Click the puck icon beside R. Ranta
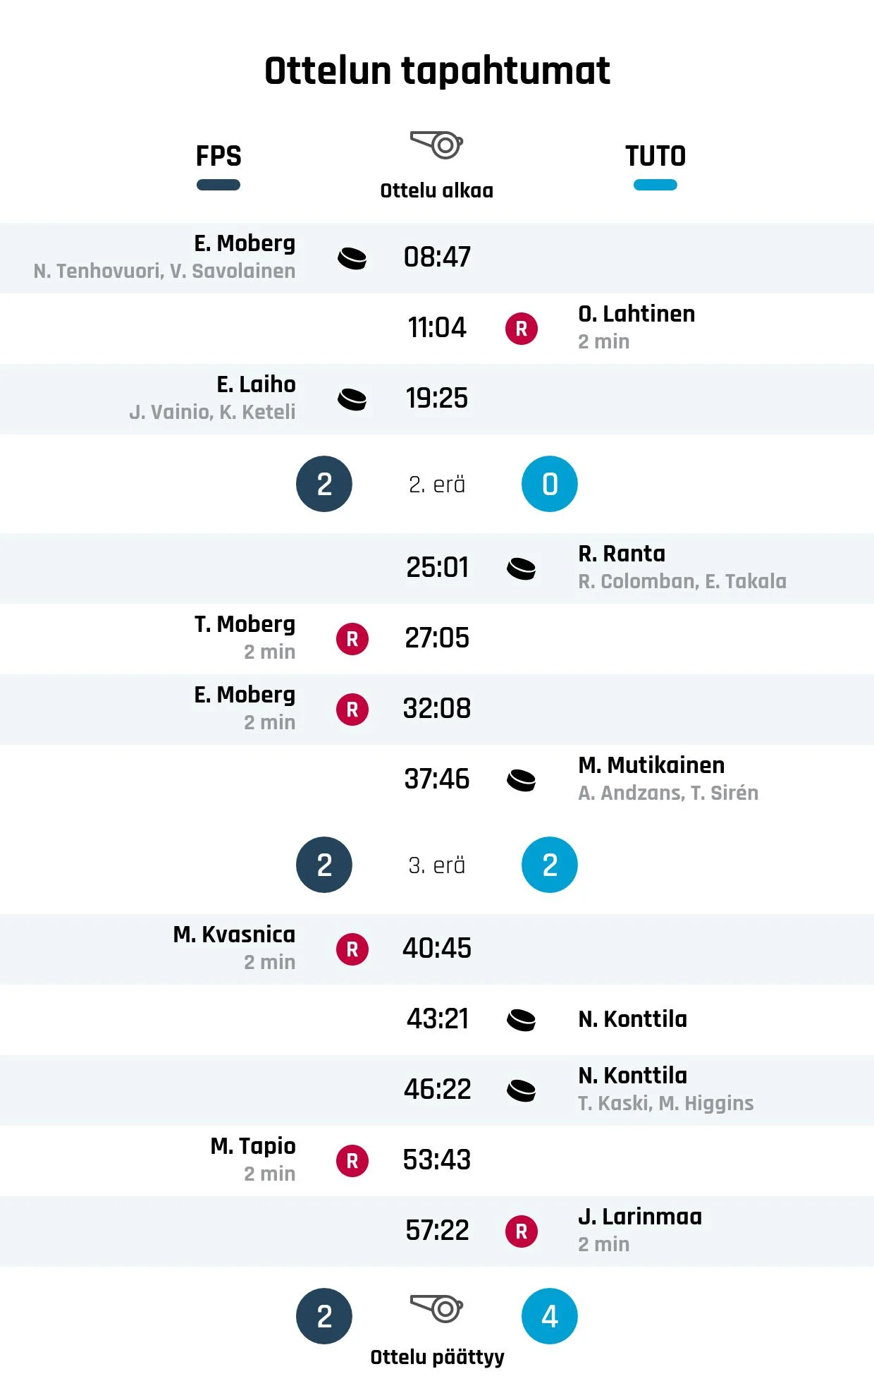This screenshot has height=1381, width=874. coord(522,568)
